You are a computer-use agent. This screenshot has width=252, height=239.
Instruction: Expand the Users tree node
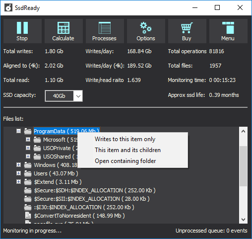tap(18, 173)
